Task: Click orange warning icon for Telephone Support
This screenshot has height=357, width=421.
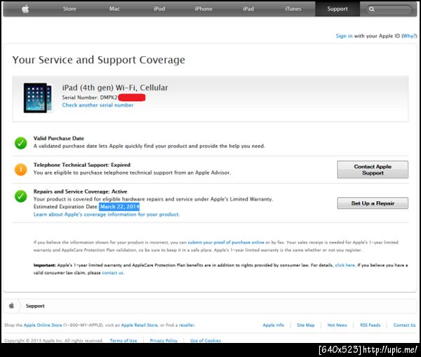Action: click(x=20, y=170)
